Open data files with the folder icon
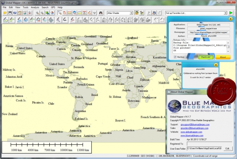The height and width of the screenshot is (159, 237). pos(5,13)
